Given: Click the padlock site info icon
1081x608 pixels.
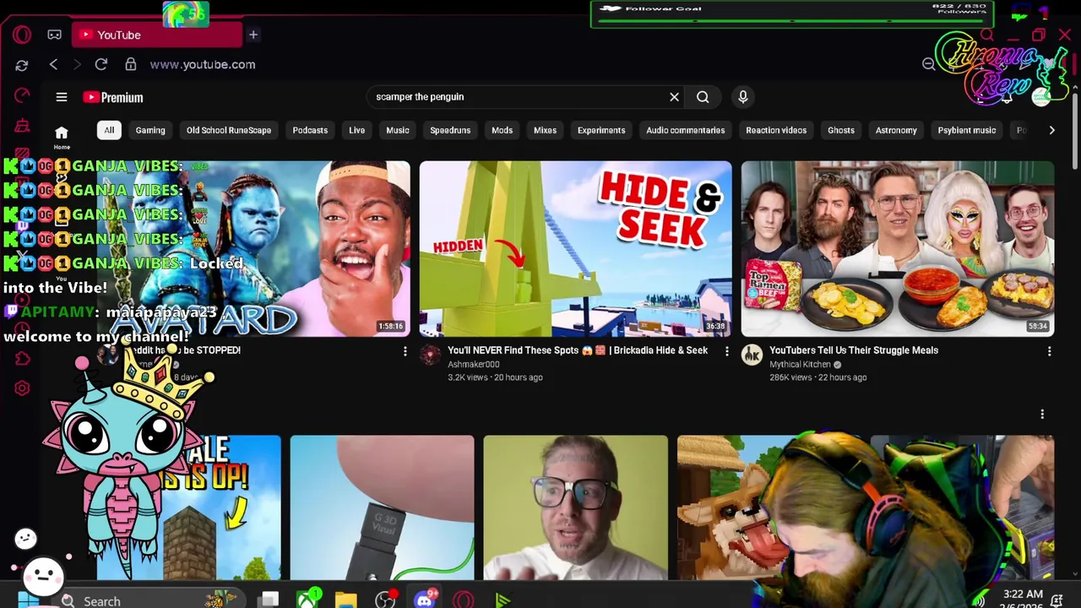Looking at the screenshot, I should pos(131,64).
